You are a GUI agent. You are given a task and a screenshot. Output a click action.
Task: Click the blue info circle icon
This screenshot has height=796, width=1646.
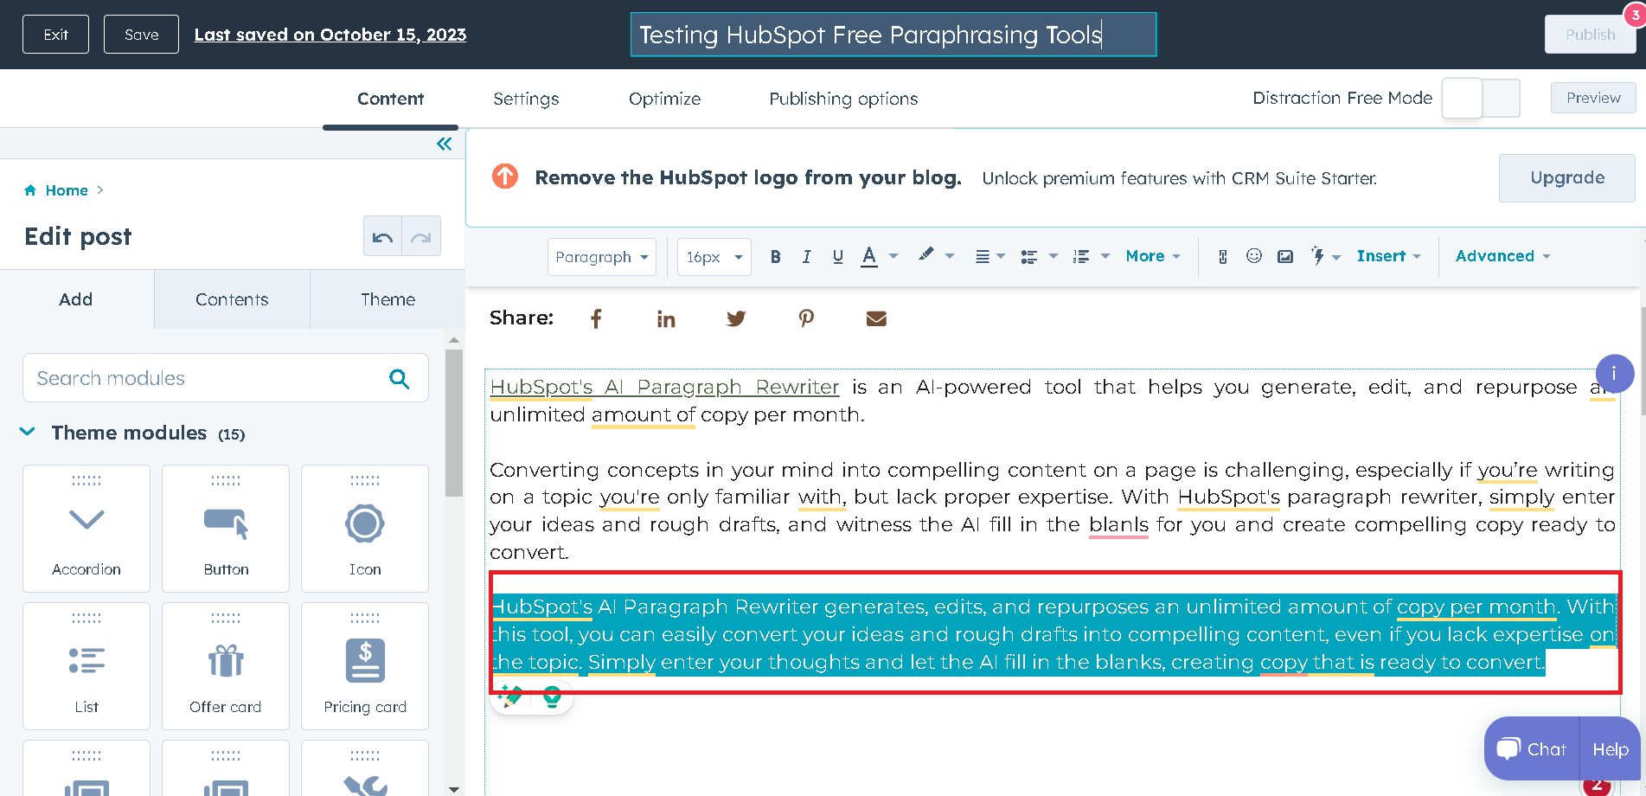pos(1613,374)
